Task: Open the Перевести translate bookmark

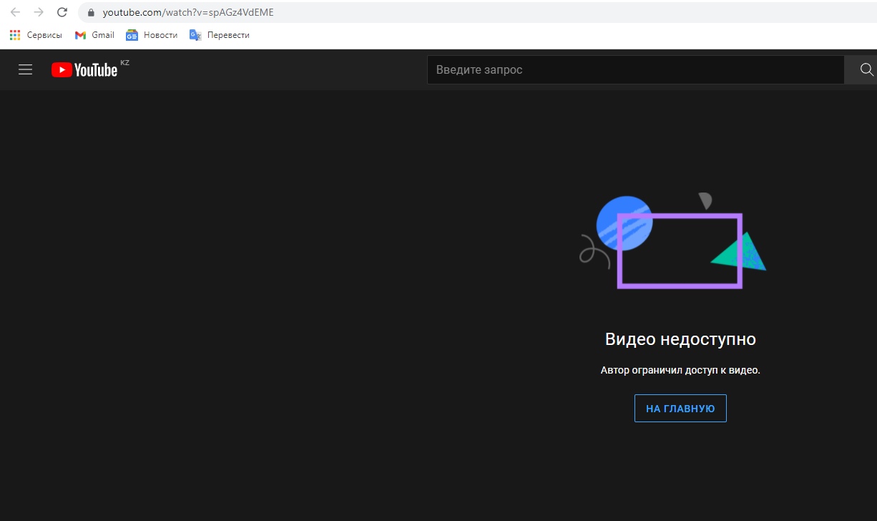Action: click(x=220, y=35)
